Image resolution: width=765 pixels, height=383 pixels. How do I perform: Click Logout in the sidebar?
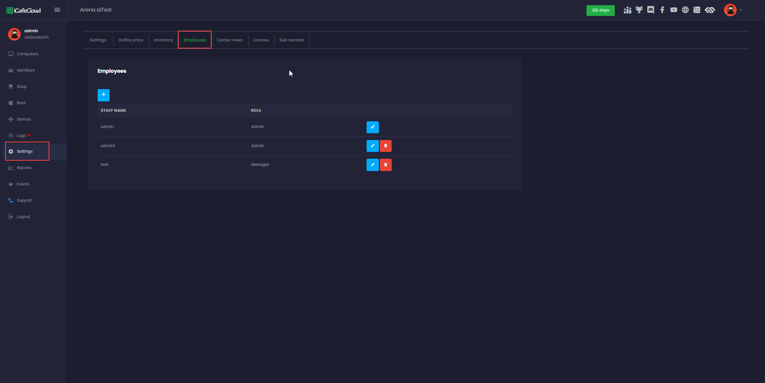click(x=23, y=217)
